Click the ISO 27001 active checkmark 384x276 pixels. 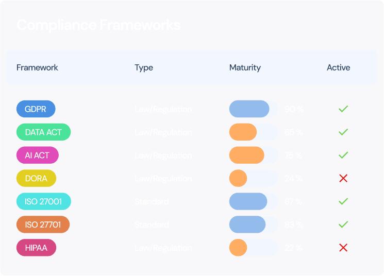(343, 201)
